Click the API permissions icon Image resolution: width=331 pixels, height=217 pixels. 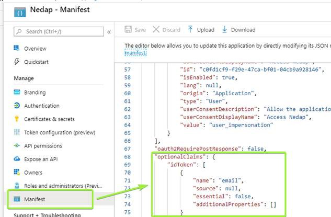pyautogui.click(x=17, y=145)
